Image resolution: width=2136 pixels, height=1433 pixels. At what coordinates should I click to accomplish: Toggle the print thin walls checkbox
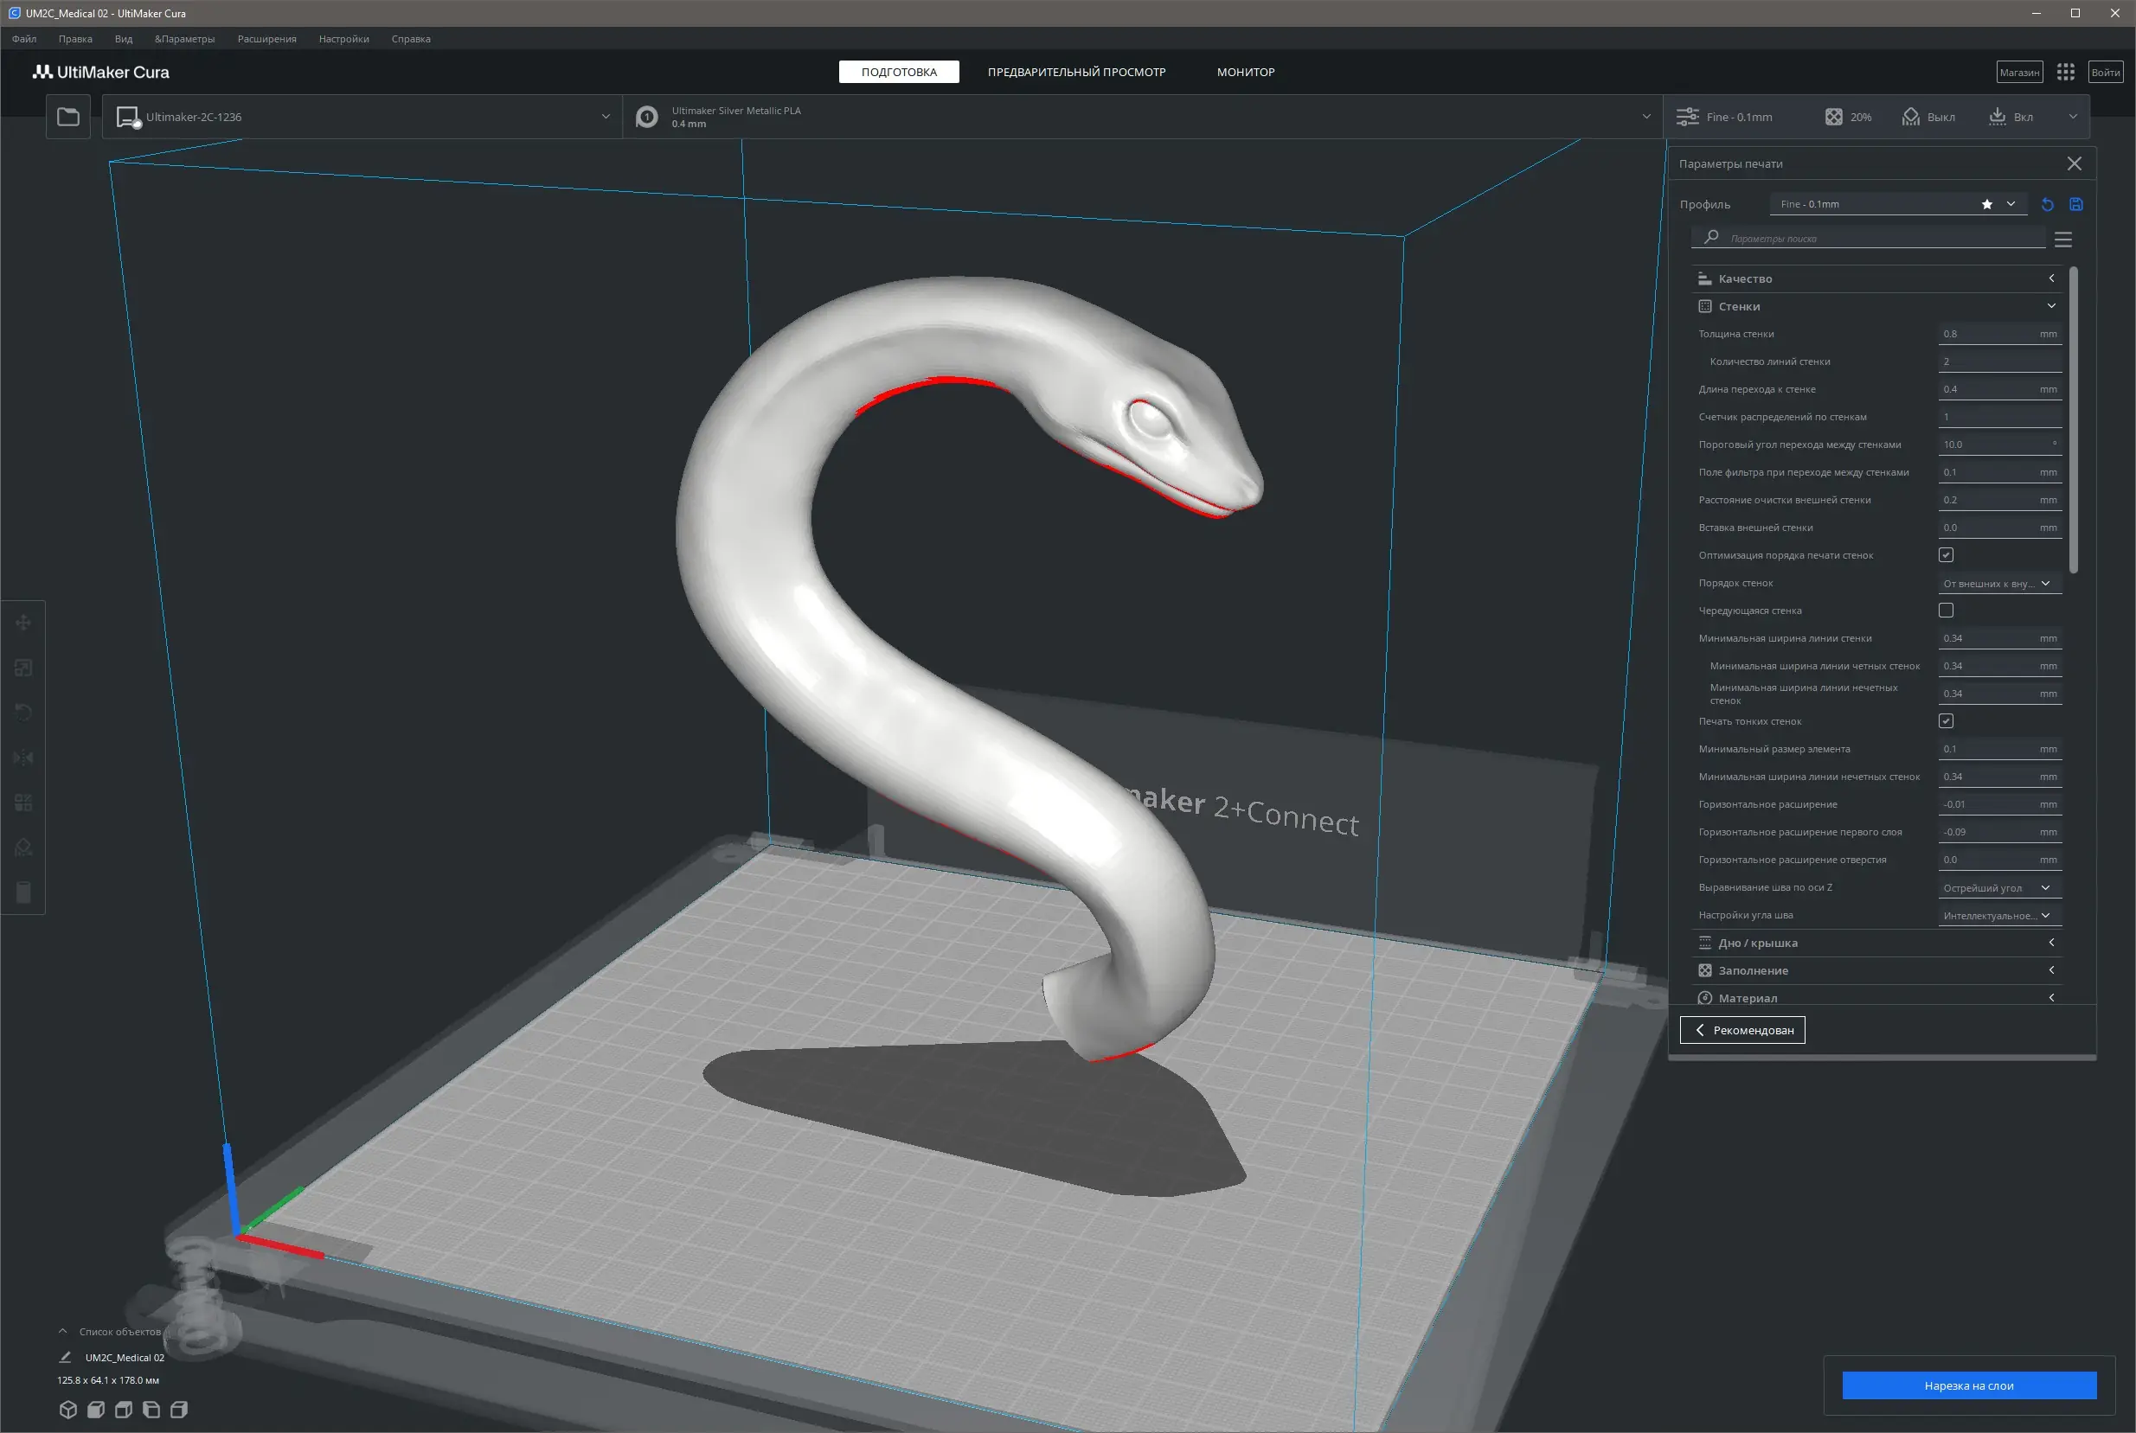click(x=1946, y=721)
